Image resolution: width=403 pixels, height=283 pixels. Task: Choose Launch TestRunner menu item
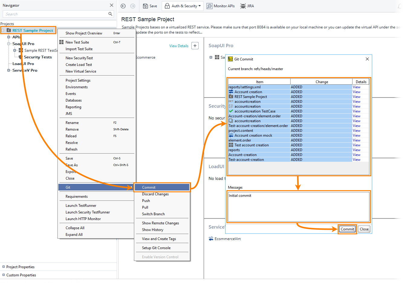[x=96, y=206]
